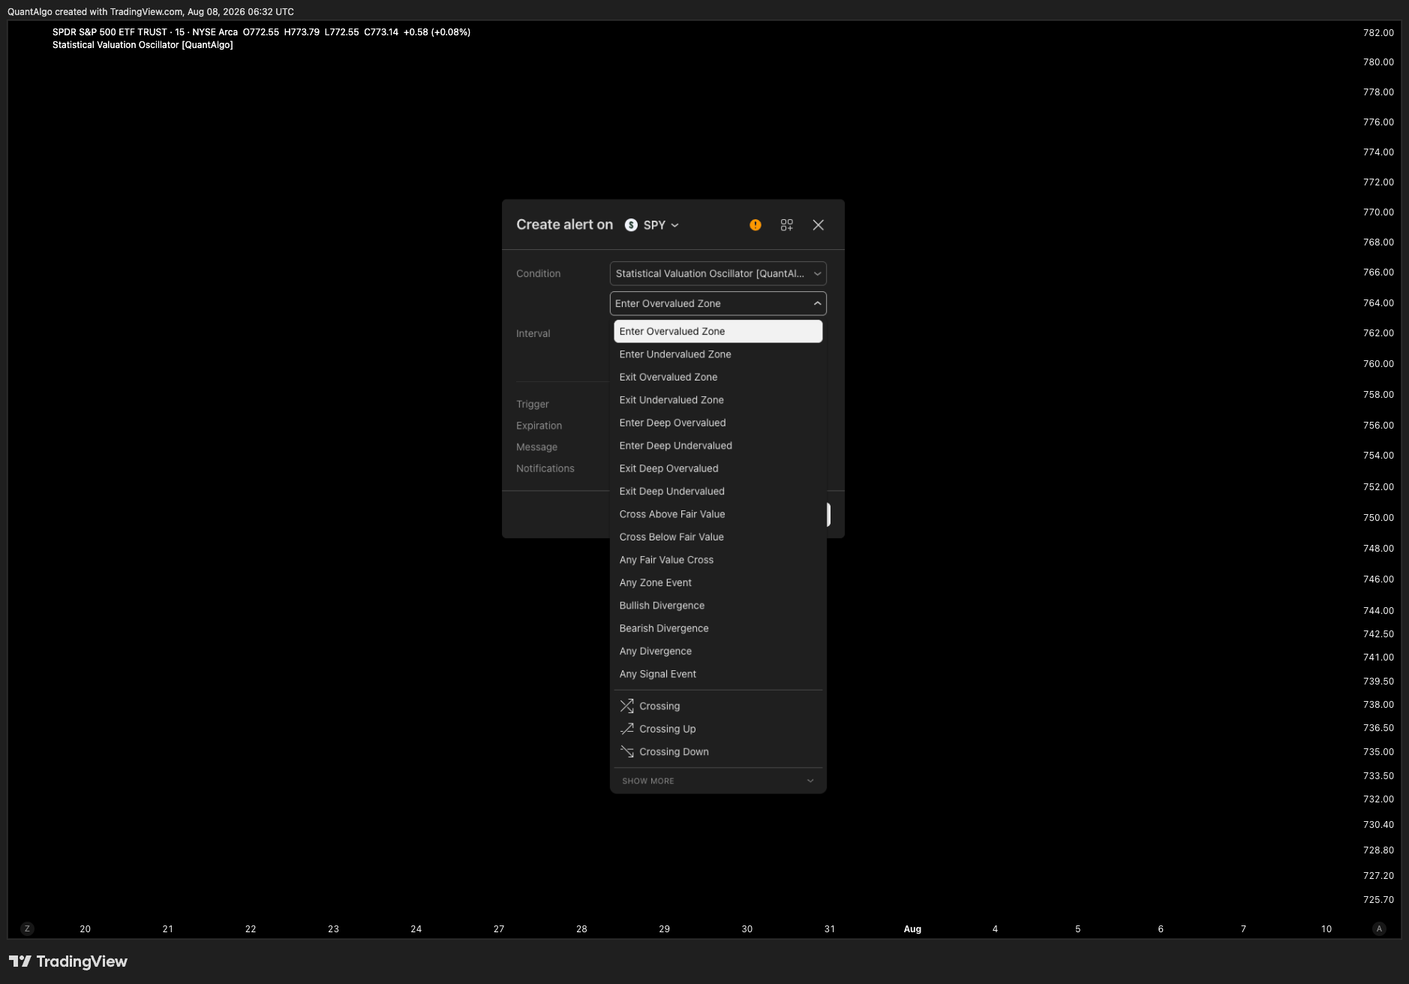Pick Enter Deep Undervalued

(x=718, y=446)
